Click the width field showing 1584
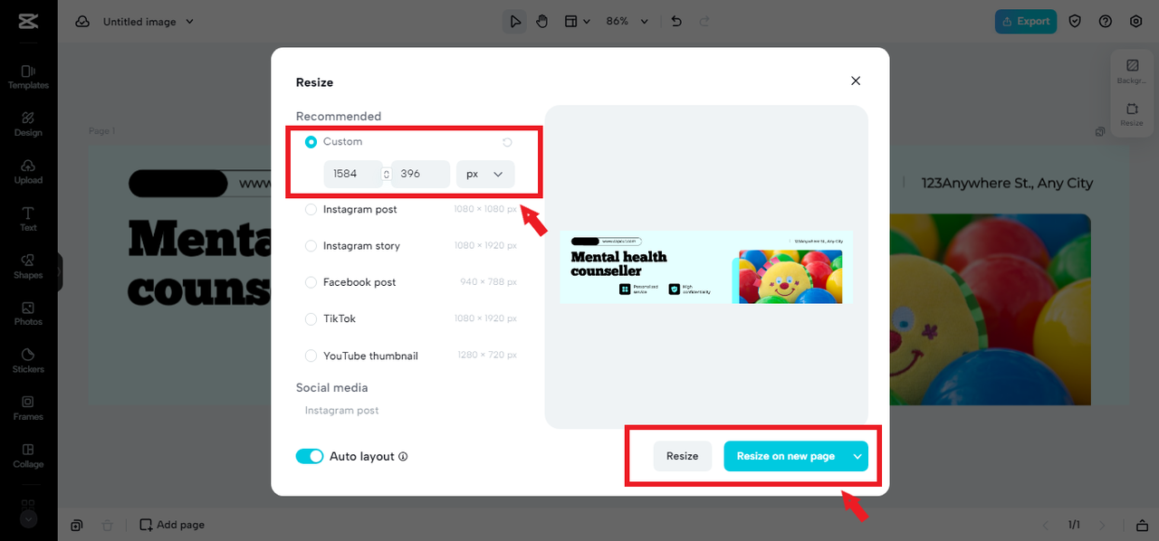This screenshot has width=1159, height=541. [x=353, y=174]
